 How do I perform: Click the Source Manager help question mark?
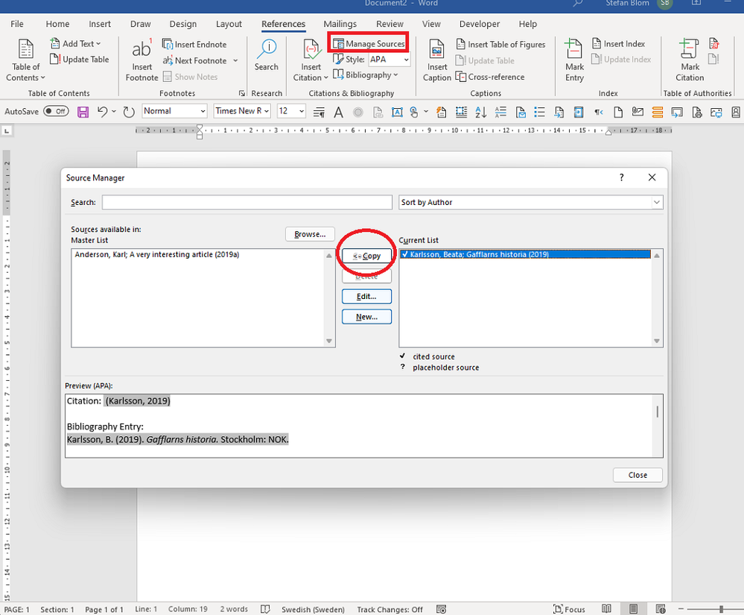click(x=621, y=177)
